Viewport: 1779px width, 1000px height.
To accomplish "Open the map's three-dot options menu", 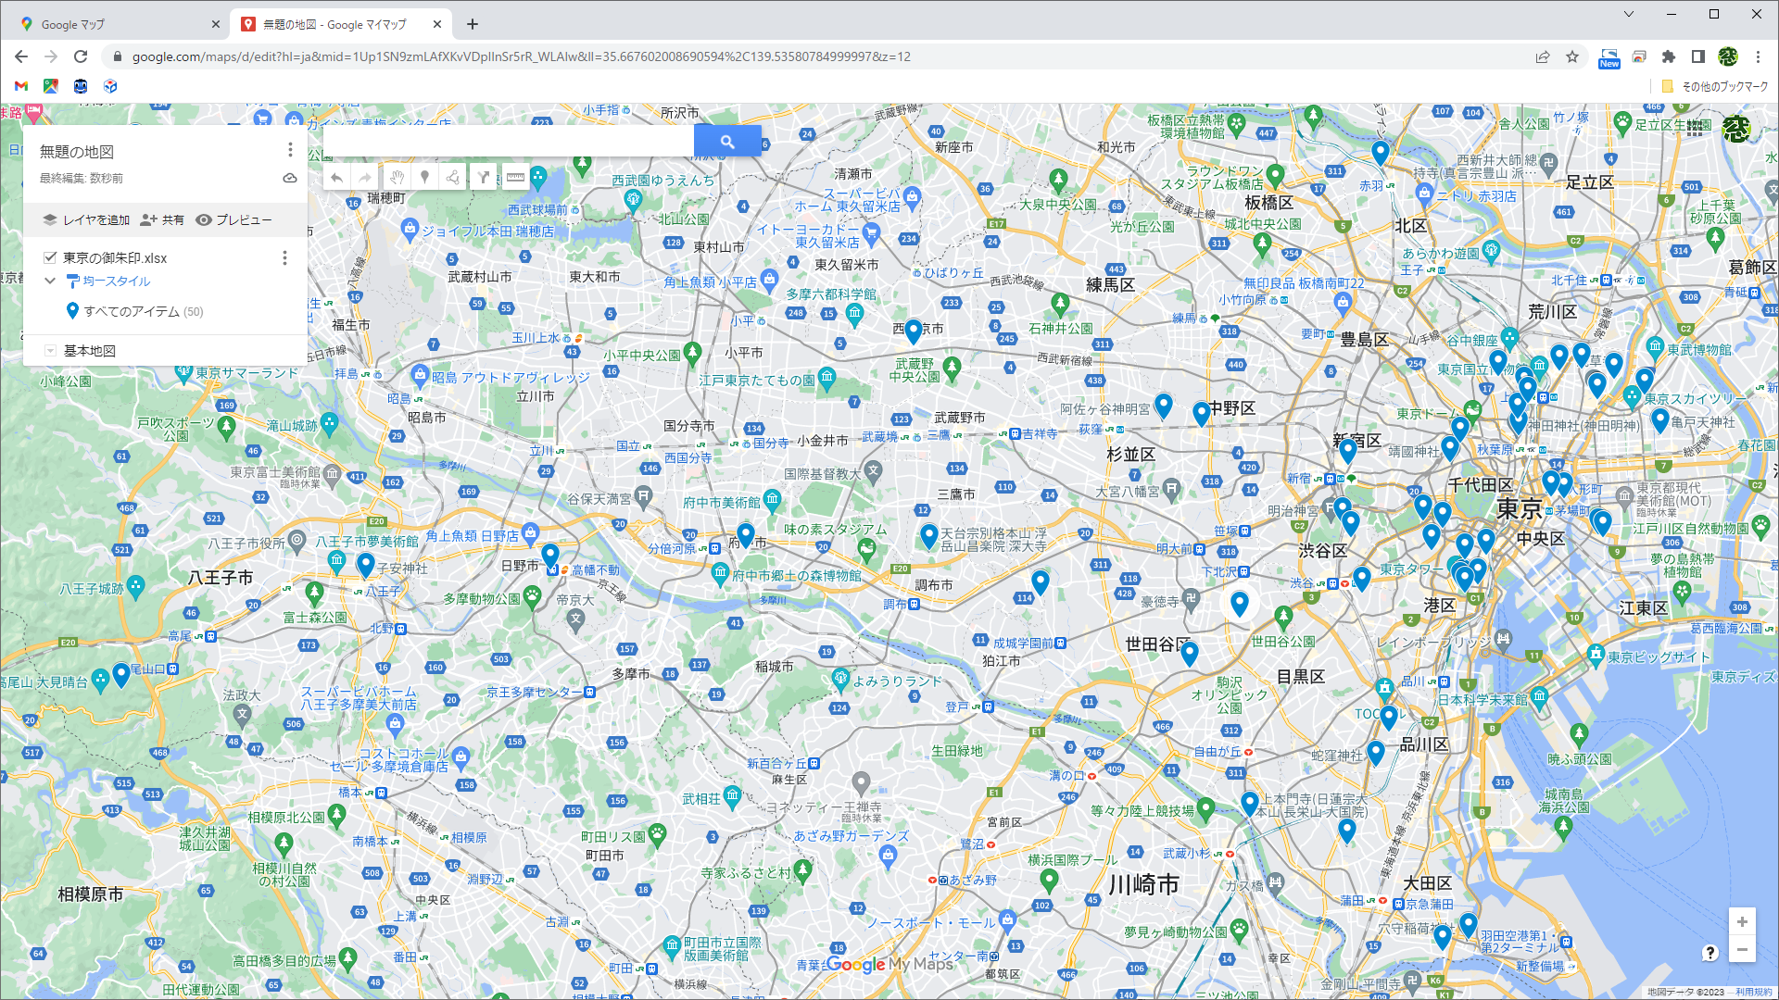I will [289, 149].
